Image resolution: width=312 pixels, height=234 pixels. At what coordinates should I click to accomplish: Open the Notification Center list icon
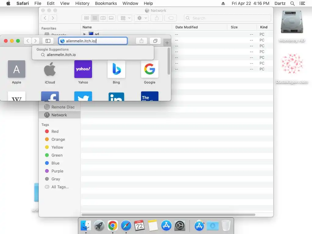302,3
